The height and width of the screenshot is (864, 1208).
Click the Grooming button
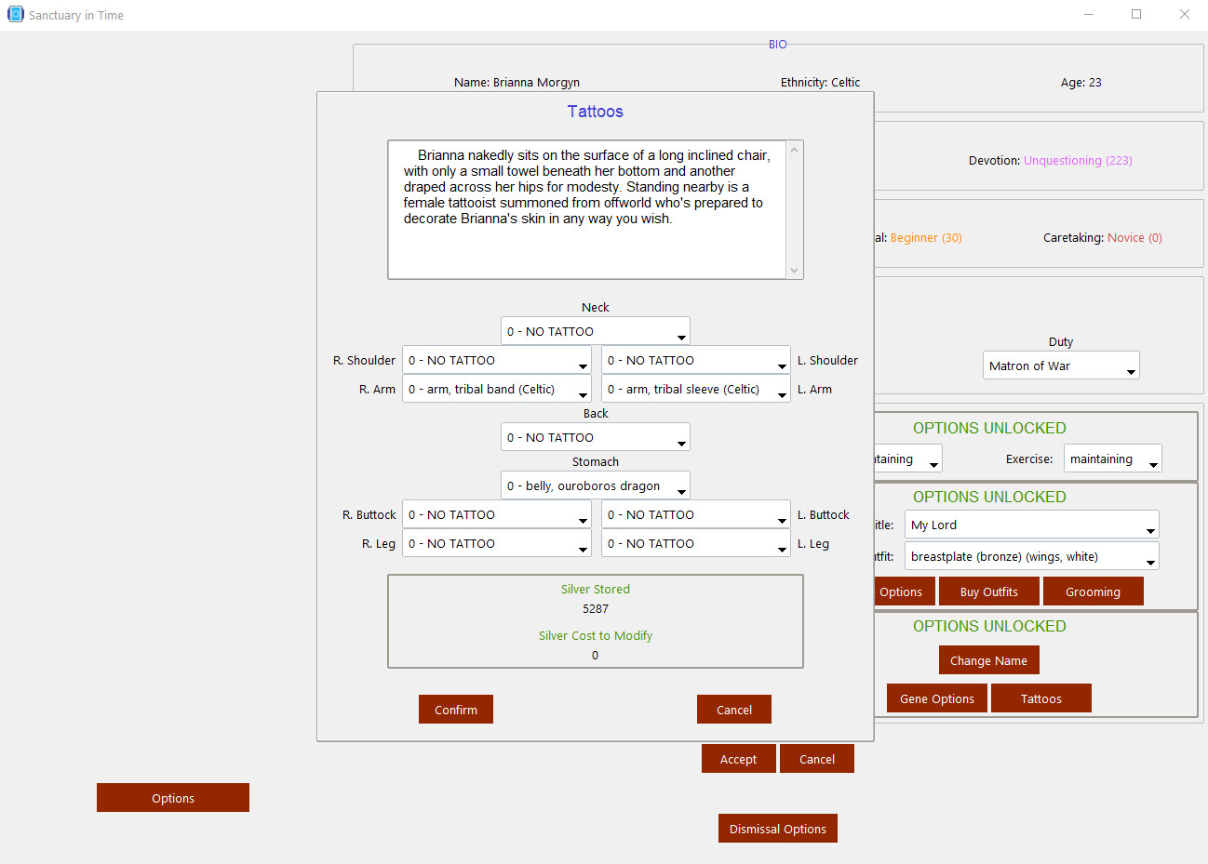[x=1093, y=592]
